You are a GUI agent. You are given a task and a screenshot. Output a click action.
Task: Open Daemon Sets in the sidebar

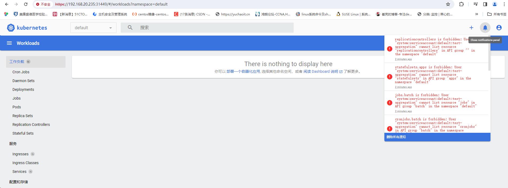[23, 81]
